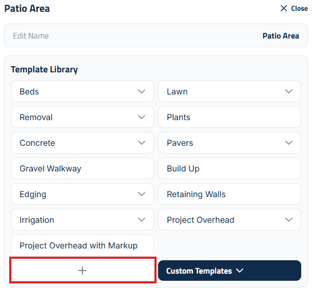This screenshot has height=289, width=312.
Task: Expand the Project Overhead chevron
Action: [x=289, y=220]
